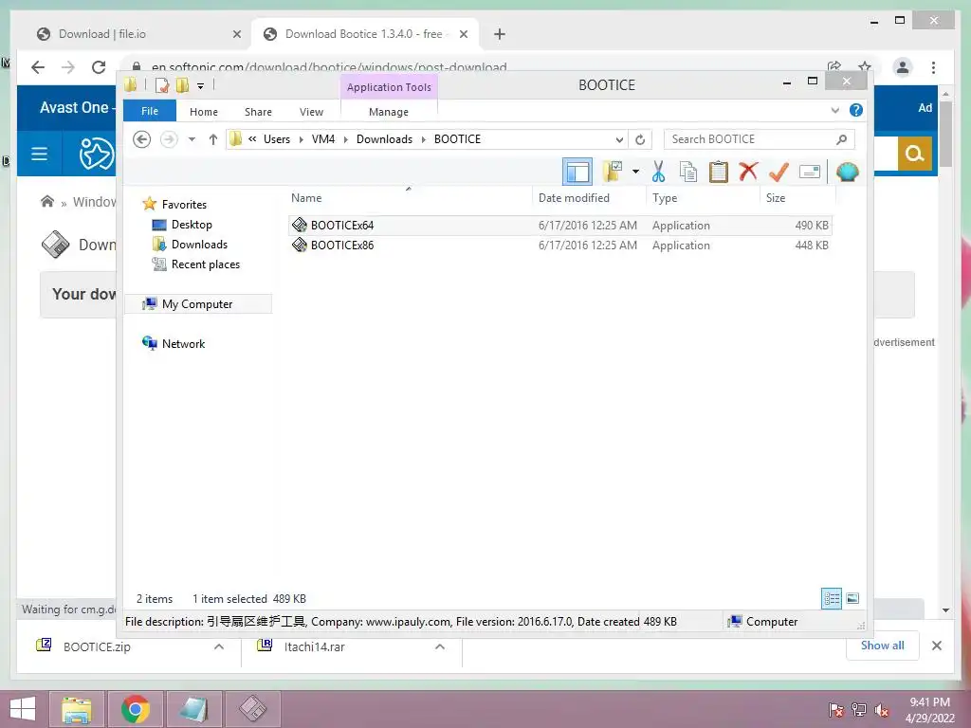Viewport: 971px width, 728px height.
Task: Sort by the Type column header
Action: point(703,198)
